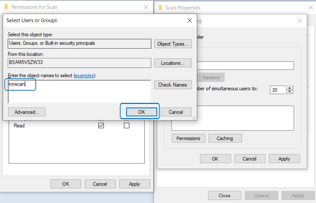Viewport: 316px width, 203px height.
Task: Increase simultaneous users with the up arrow
Action: (x=290, y=88)
